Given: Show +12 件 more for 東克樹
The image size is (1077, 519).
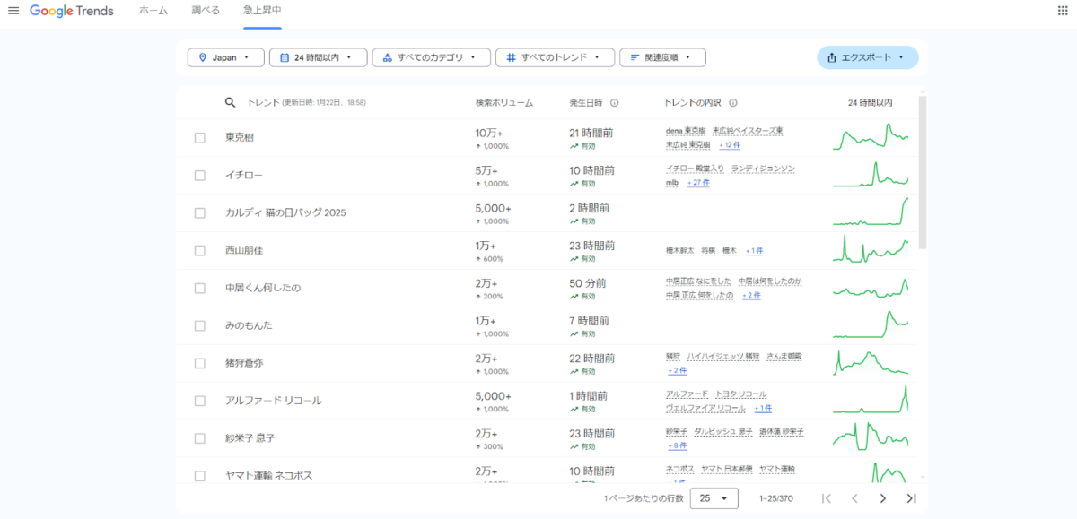Looking at the screenshot, I should pyautogui.click(x=730, y=145).
